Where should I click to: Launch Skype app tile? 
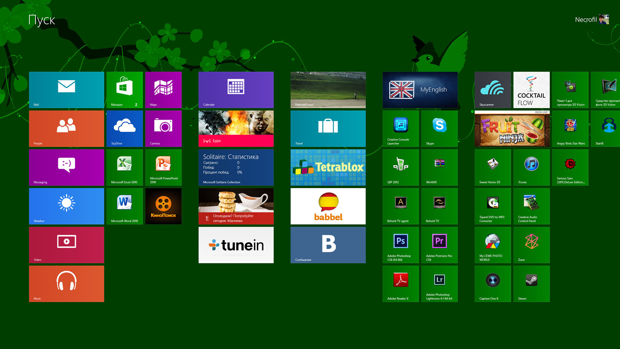point(439,128)
